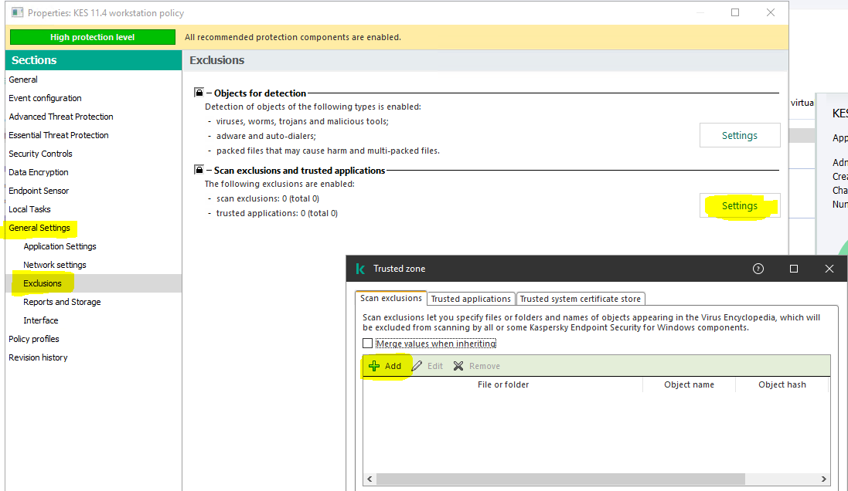
Task: Click right scroll arrow in exclusions list
Action: (824, 479)
